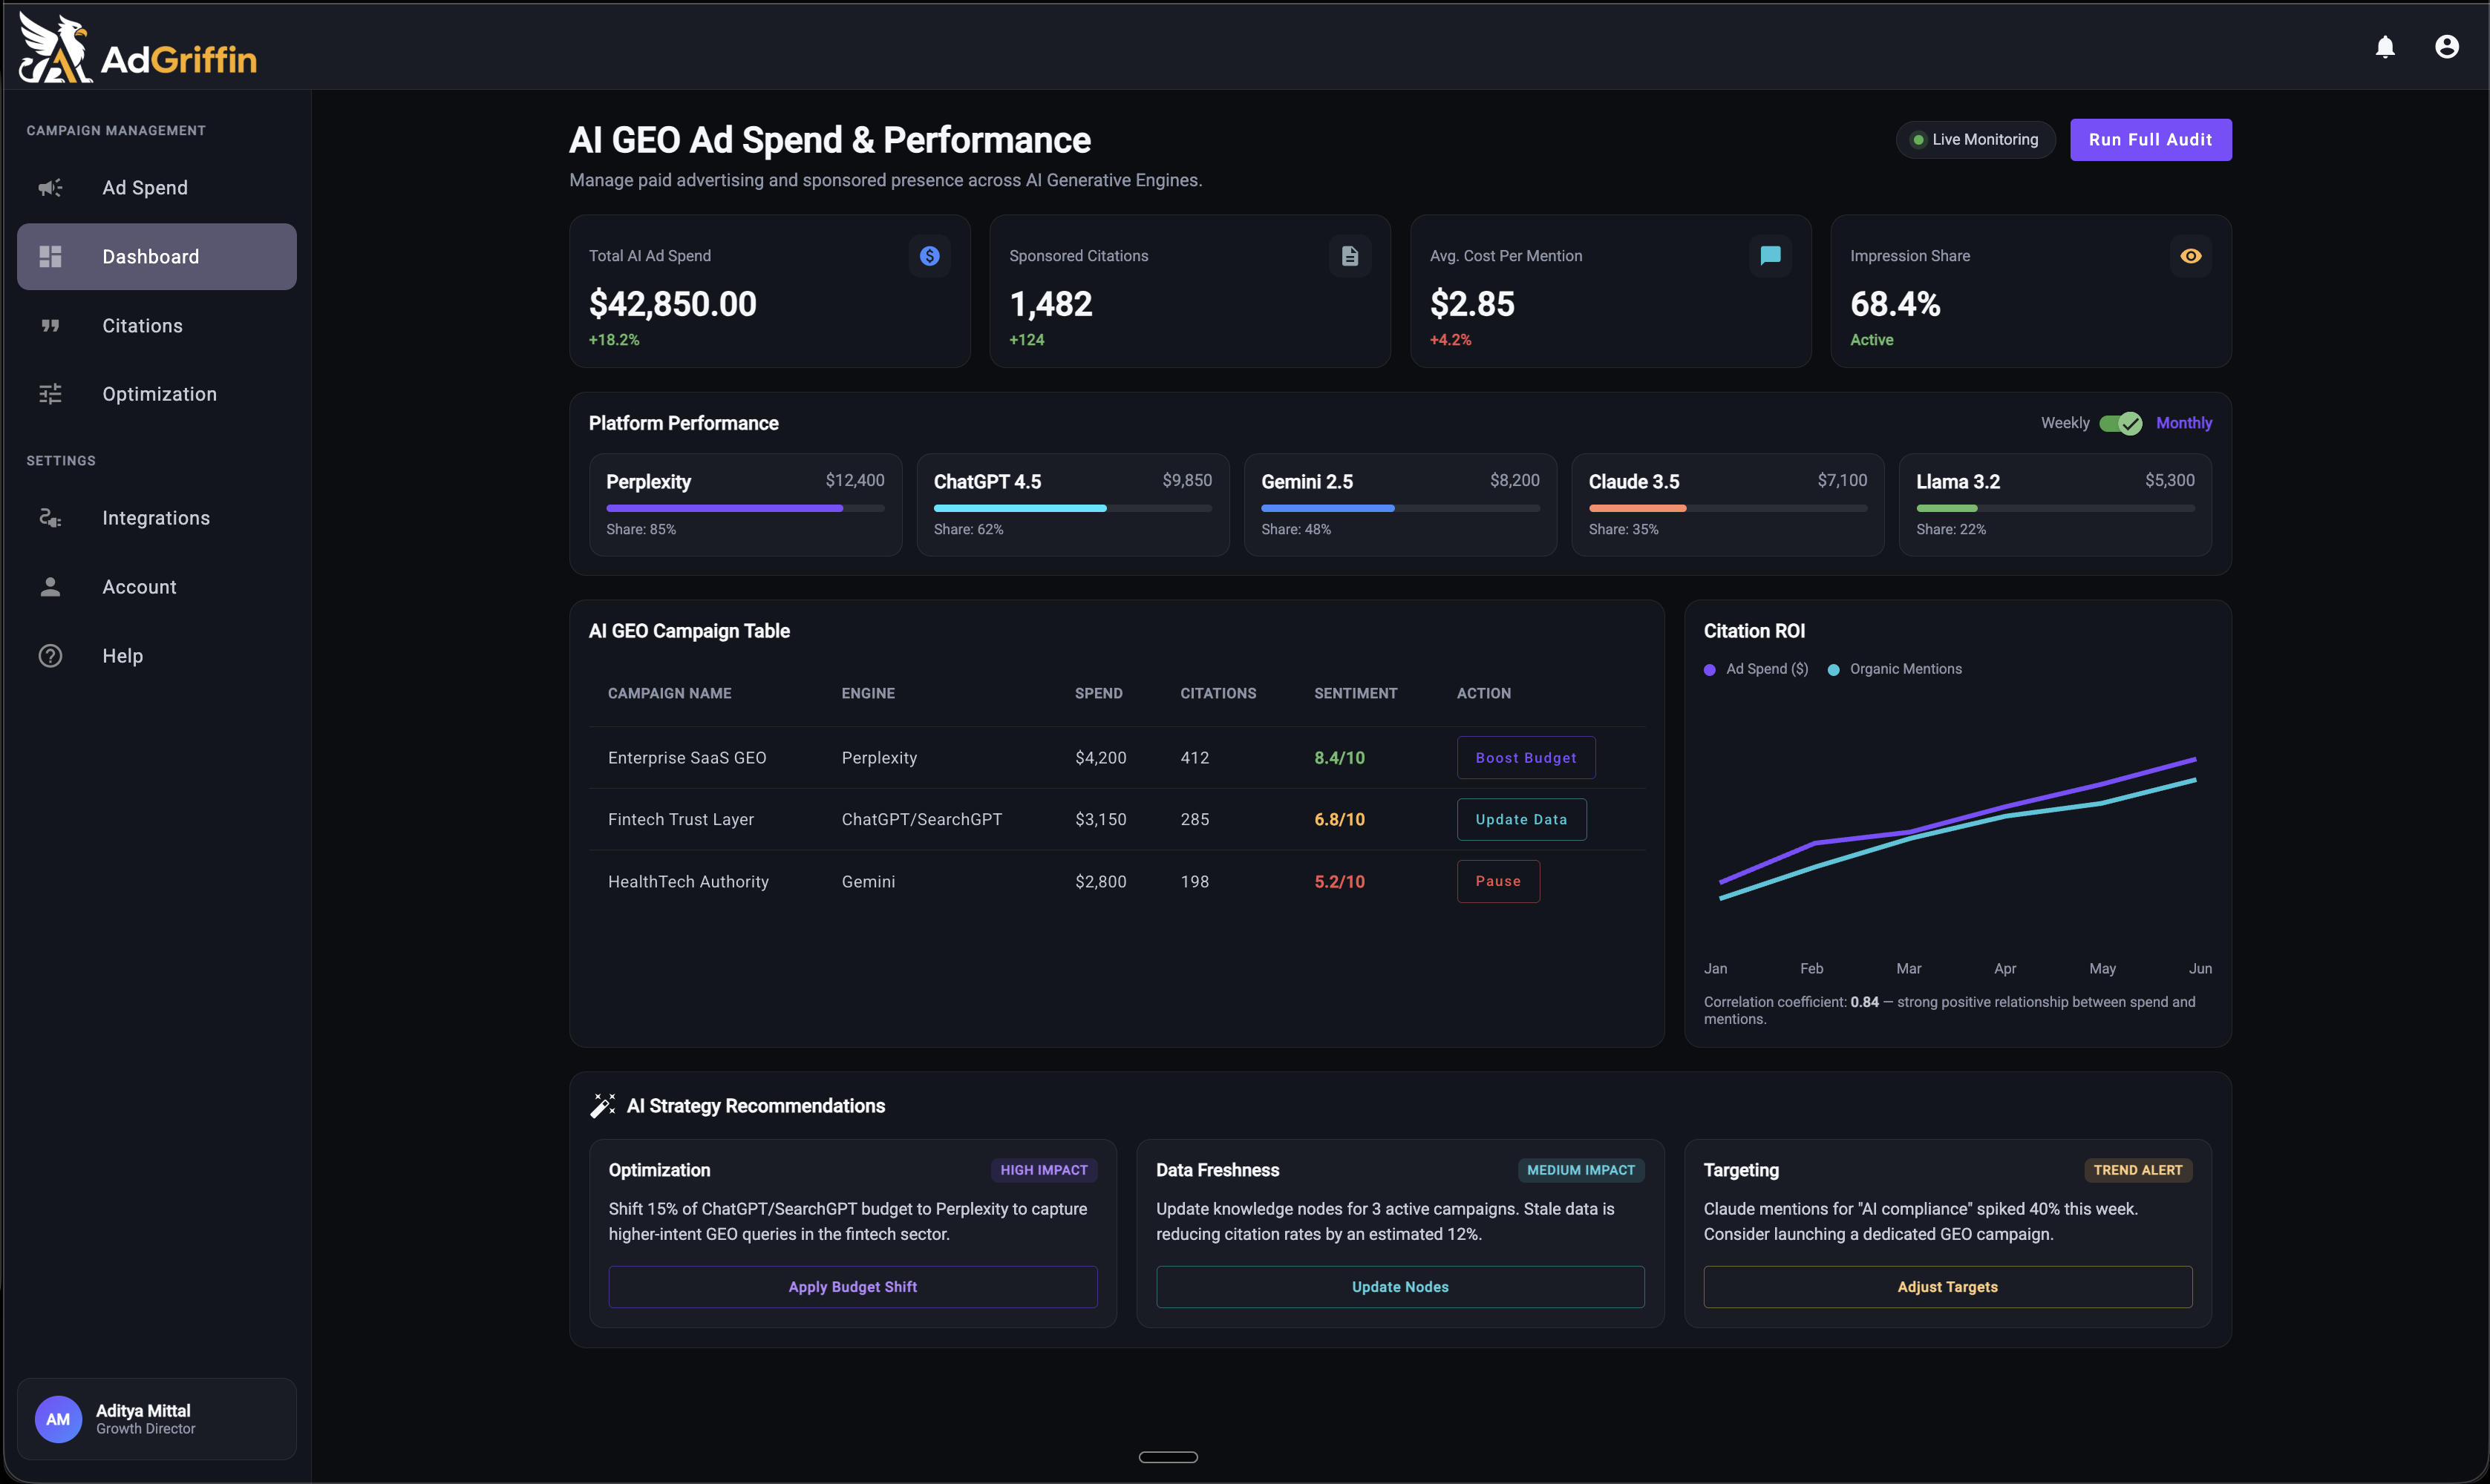Click the dollar icon on Total AI Ad Spend
The width and height of the screenshot is (2490, 1484).
click(929, 256)
